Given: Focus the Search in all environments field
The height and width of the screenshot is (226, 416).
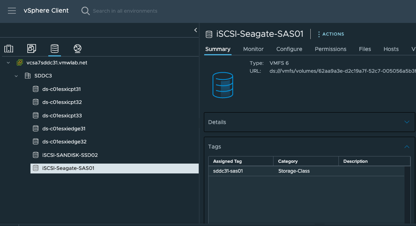Looking at the screenshot, I should tap(125, 11).
